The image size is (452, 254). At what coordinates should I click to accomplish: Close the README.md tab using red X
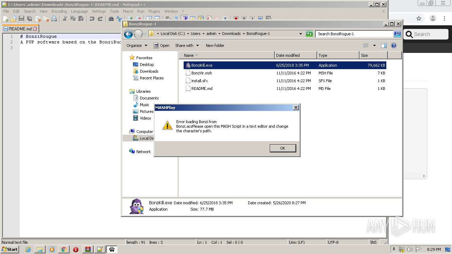pyautogui.click(x=35, y=29)
